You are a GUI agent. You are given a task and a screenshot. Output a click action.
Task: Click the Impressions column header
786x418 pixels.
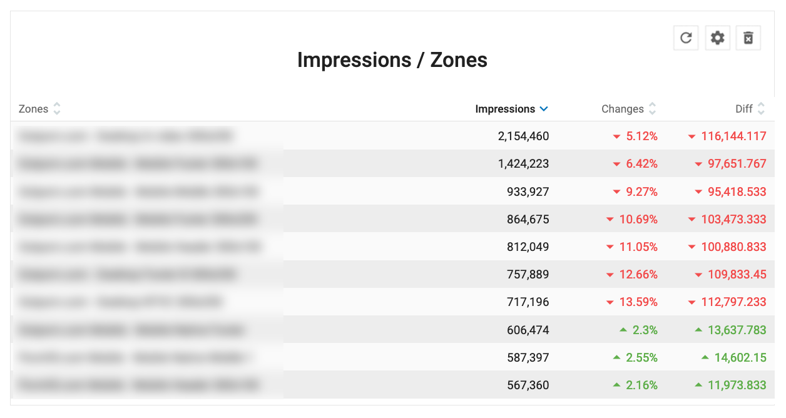(x=505, y=109)
